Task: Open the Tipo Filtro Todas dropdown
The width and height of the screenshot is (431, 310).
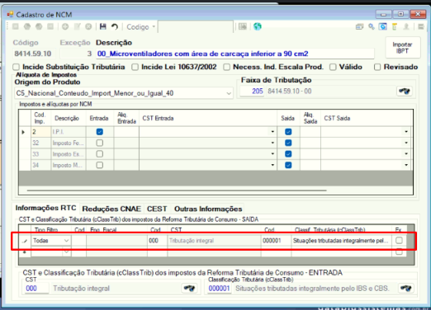Action: click(x=66, y=241)
